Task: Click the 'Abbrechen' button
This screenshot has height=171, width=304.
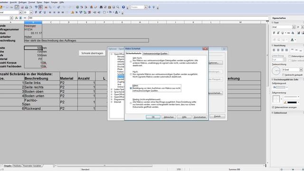Action: point(169,117)
